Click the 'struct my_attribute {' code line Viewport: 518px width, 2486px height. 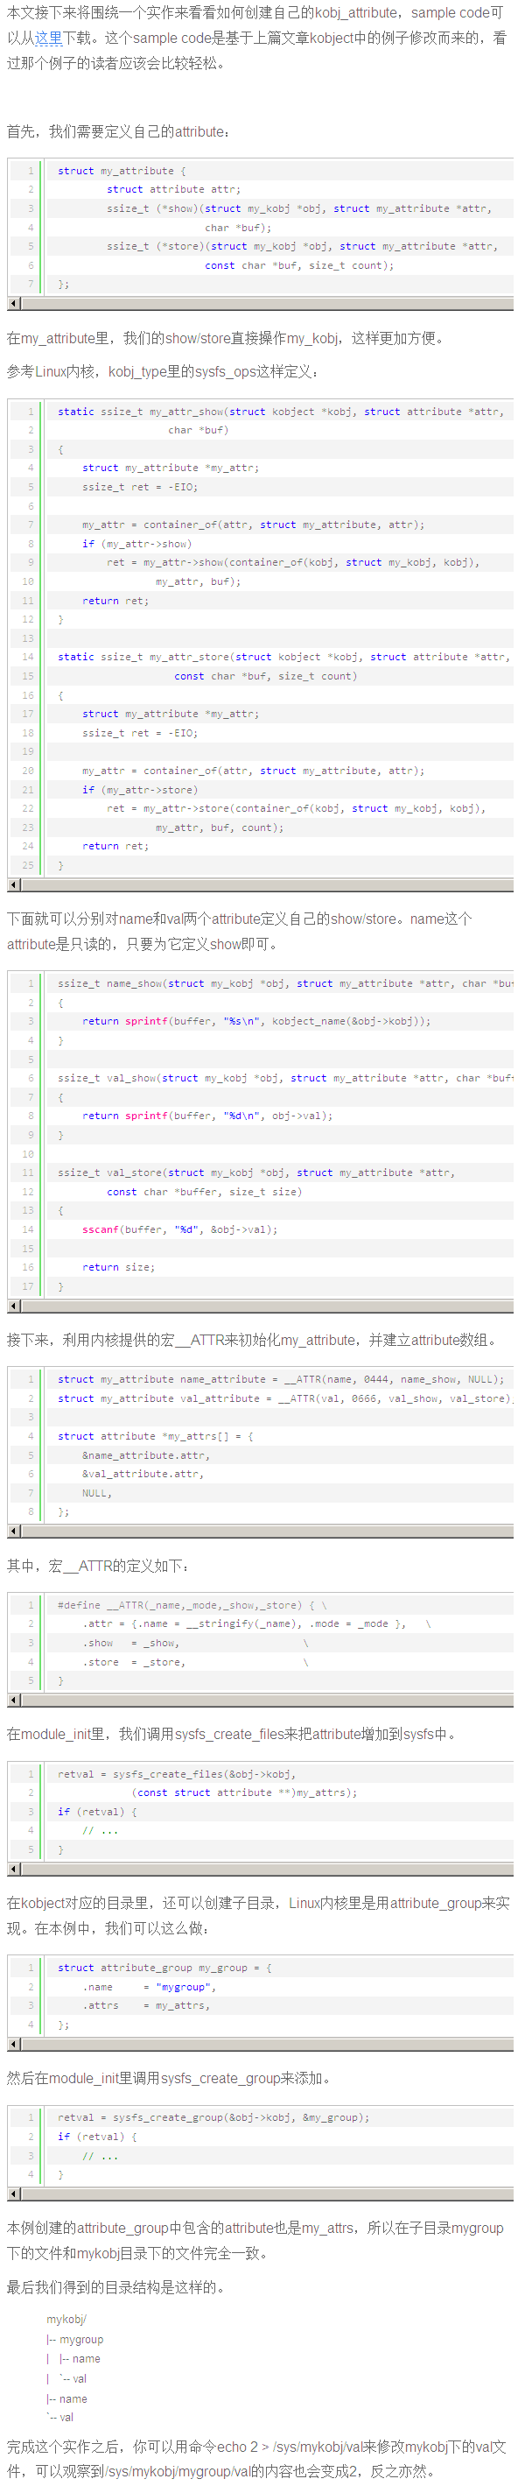(x=122, y=171)
